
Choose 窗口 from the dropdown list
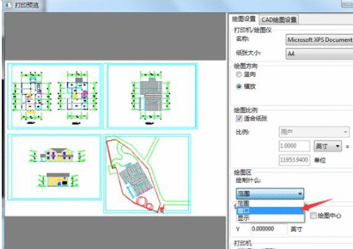270,210
